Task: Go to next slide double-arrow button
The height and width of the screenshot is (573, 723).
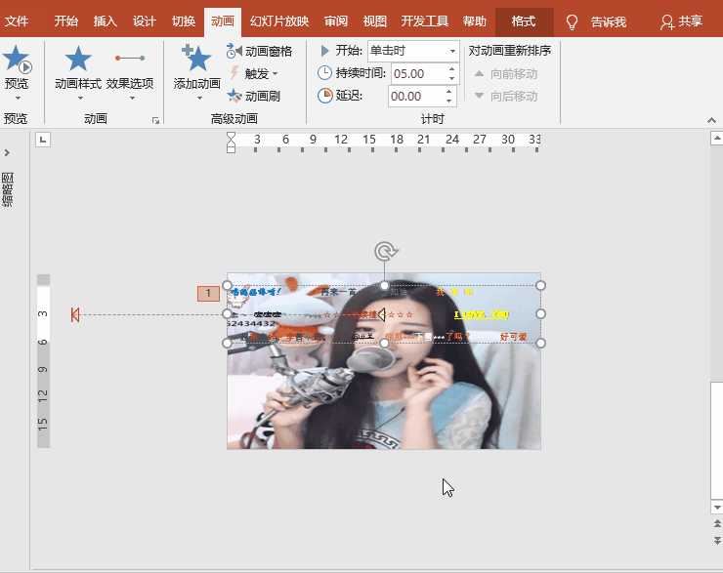Action: (x=717, y=540)
